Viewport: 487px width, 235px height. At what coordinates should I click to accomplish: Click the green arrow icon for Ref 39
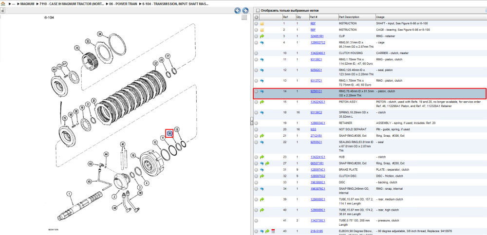tap(262, 199)
